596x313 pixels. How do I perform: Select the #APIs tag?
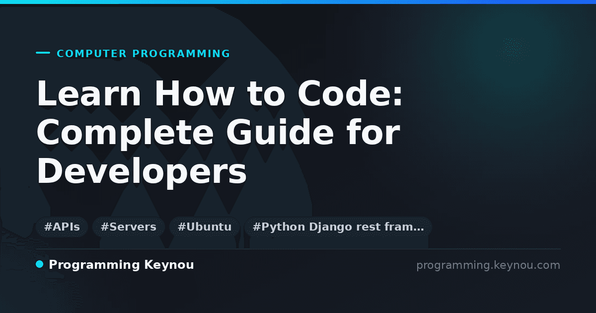62,227
